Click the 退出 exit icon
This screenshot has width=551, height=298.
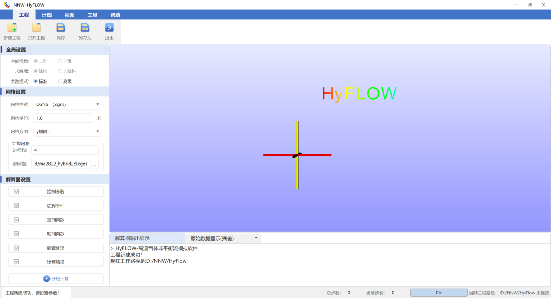pos(109,28)
